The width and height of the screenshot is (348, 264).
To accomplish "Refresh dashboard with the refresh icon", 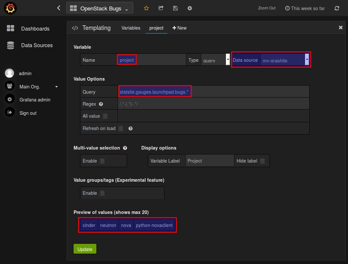I will click(337, 8).
